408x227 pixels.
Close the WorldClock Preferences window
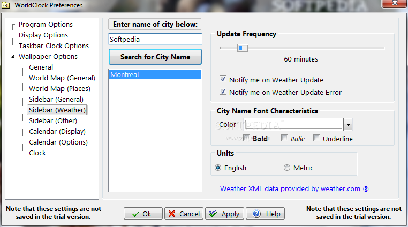395,3
